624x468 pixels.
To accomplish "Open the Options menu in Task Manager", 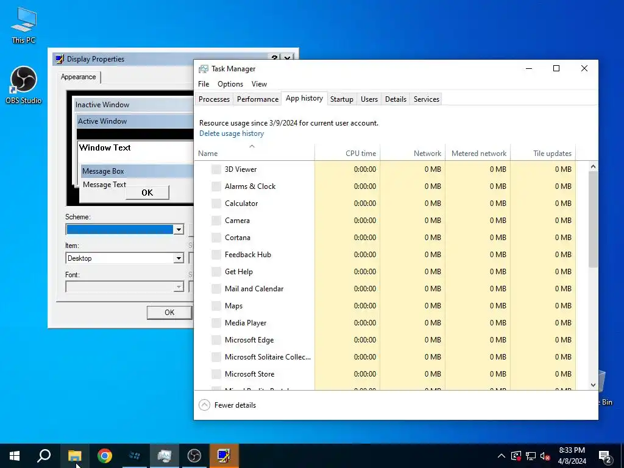I will click(230, 84).
